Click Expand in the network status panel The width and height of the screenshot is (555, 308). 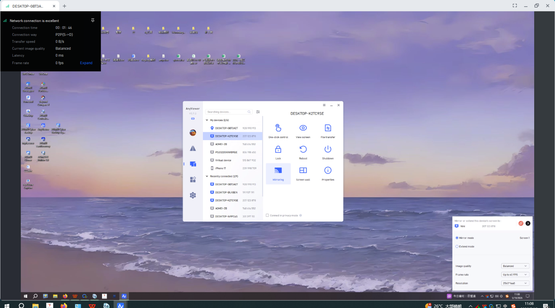coord(86,63)
